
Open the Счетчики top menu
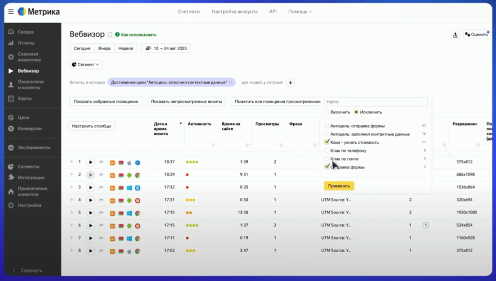coord(189,11)
